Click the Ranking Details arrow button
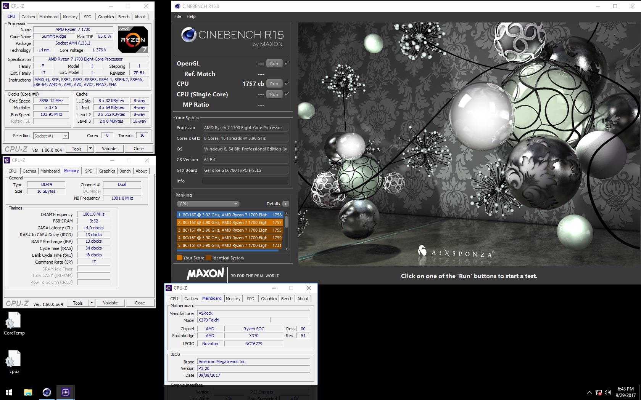Screen dimensions: 641x400 coord(286,204)
